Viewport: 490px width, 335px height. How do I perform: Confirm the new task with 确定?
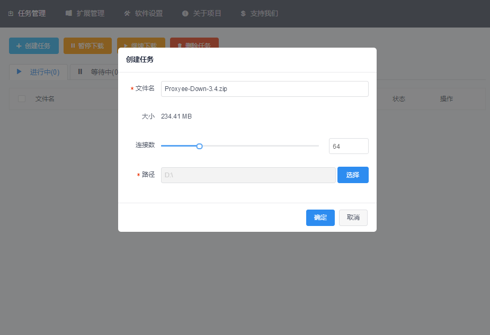pyautogui.click(x=320, y=218)
